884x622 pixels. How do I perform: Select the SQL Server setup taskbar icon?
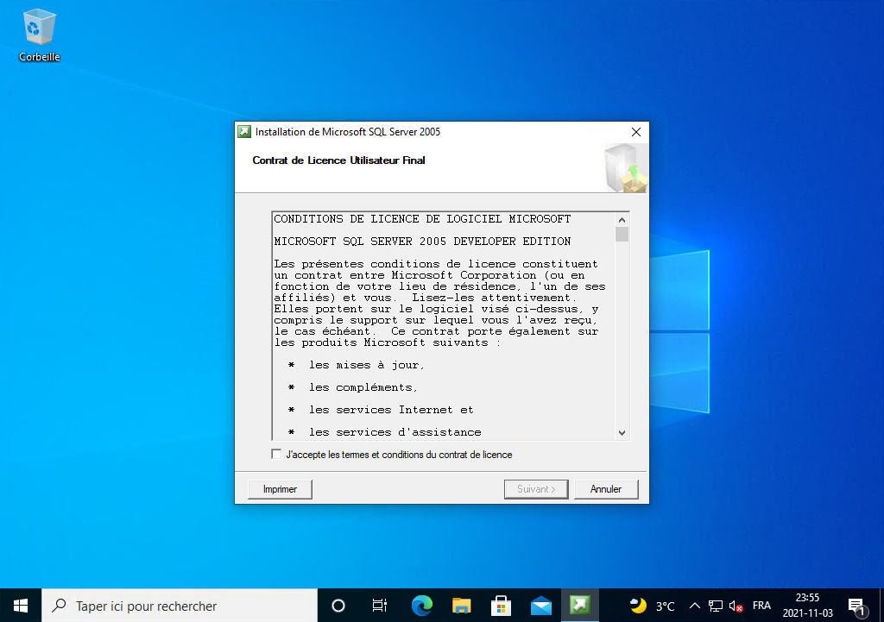pyautogui.click(x=581, y=606)
